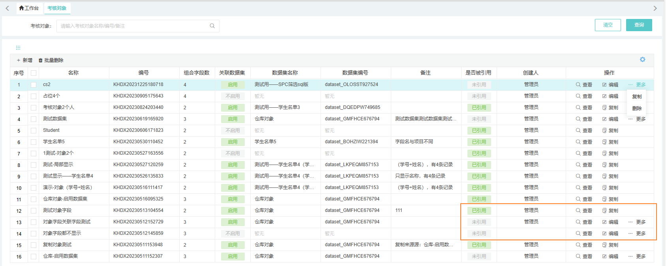Viewport: 666px width, 266px height.
Task: Click the 不启用 tag in the Student row
Action: click(x=233, y=131)
